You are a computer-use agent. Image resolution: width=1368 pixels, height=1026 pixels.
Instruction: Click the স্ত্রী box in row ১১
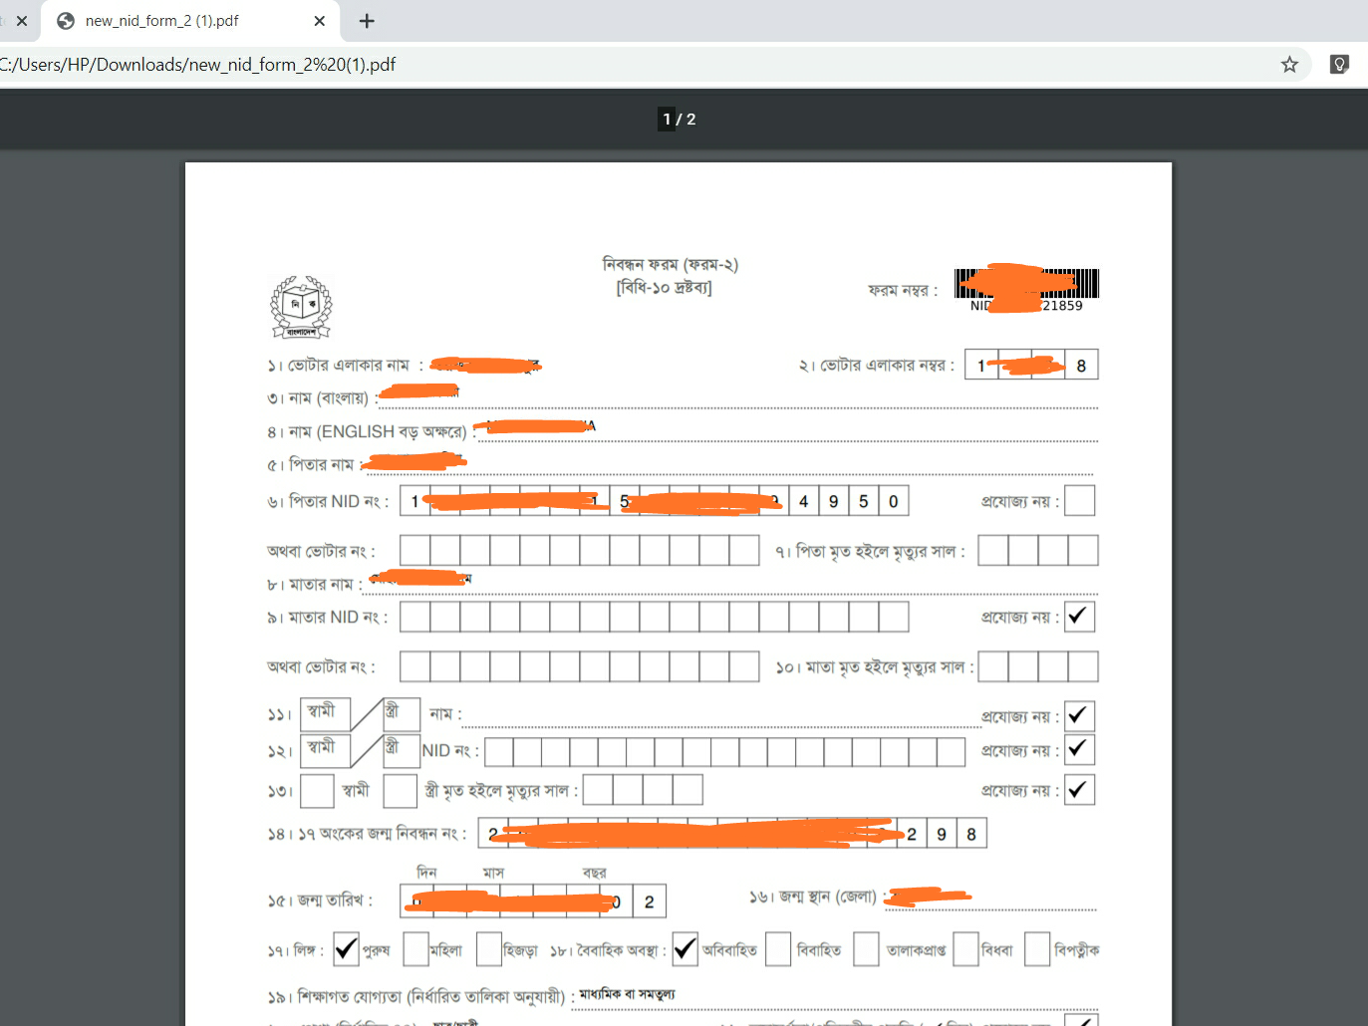(x=402, y=714)
